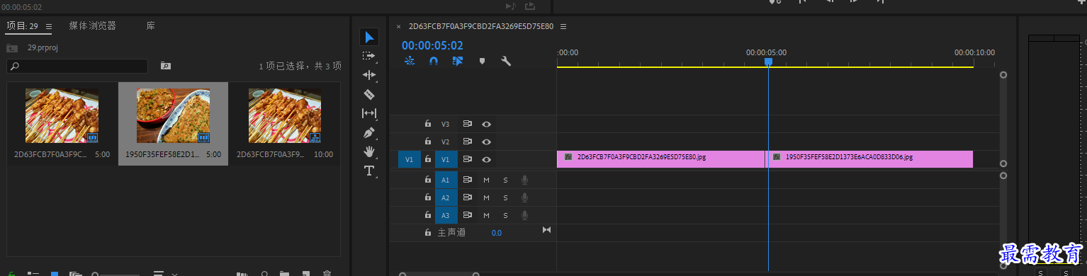Viewport: 1087px width, 276px height.
Task: Select the Pen tool
Action: point(369,132)
